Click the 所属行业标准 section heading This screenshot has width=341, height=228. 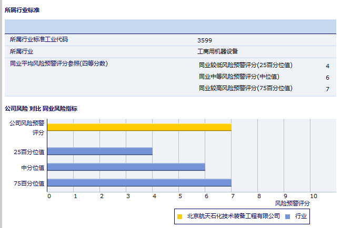click(x=22, y=10)
